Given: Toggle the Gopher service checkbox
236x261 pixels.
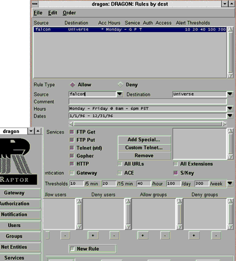Looking at the screenshot, I should click(x=72, y=156).
